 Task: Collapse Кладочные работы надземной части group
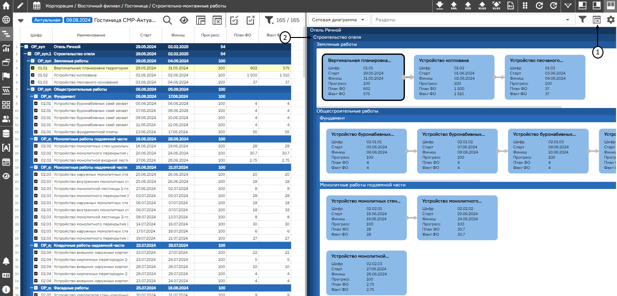click(32, 245)
